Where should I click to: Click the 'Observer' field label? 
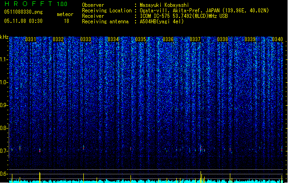click(93, 5)
